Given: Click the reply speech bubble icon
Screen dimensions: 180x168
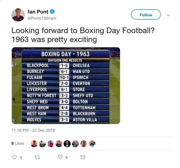Looking at the screenshot, I should [x=14, y=157].
